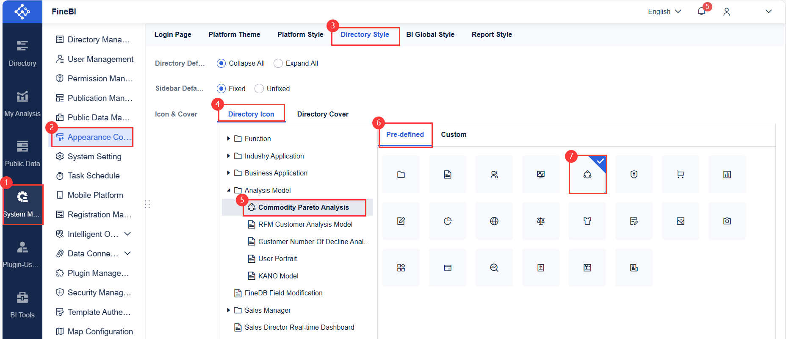Expand the Industry Application folder
This screenshot has height=339, width=786.
(x=229, y=156)
